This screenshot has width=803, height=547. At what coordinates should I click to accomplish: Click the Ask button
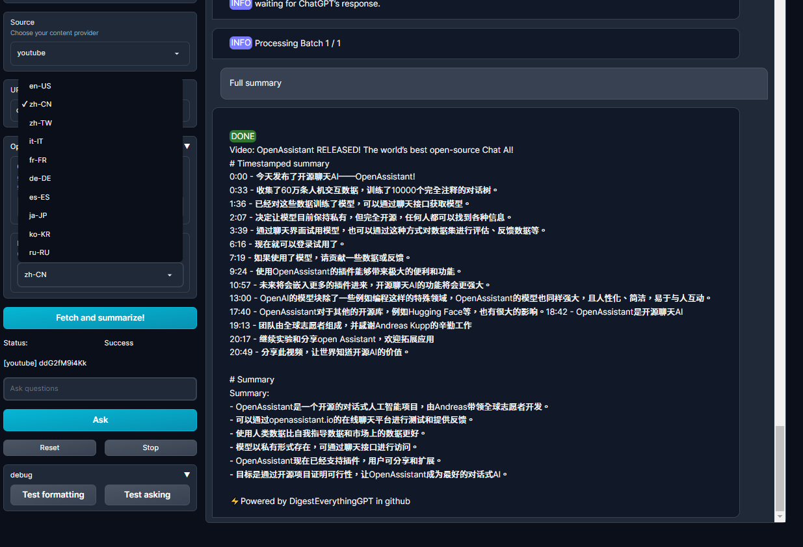[100, 420]
